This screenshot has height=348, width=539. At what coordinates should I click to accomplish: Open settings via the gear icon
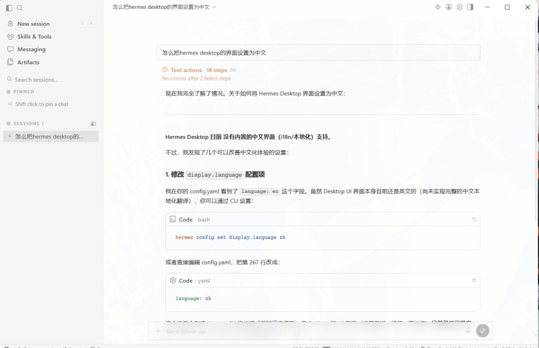[x=460, y=7]
